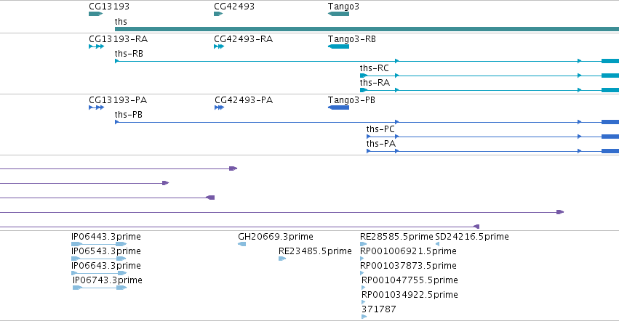The width and height of the screenshot is (619, 321).
Task: Select the RP001037873.5prime feature label
Action: 408,266
